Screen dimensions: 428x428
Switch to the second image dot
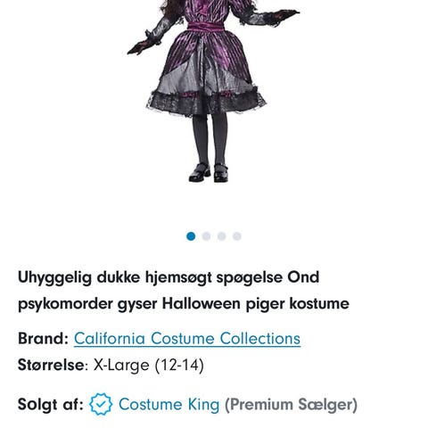click(x=206, y=236)
